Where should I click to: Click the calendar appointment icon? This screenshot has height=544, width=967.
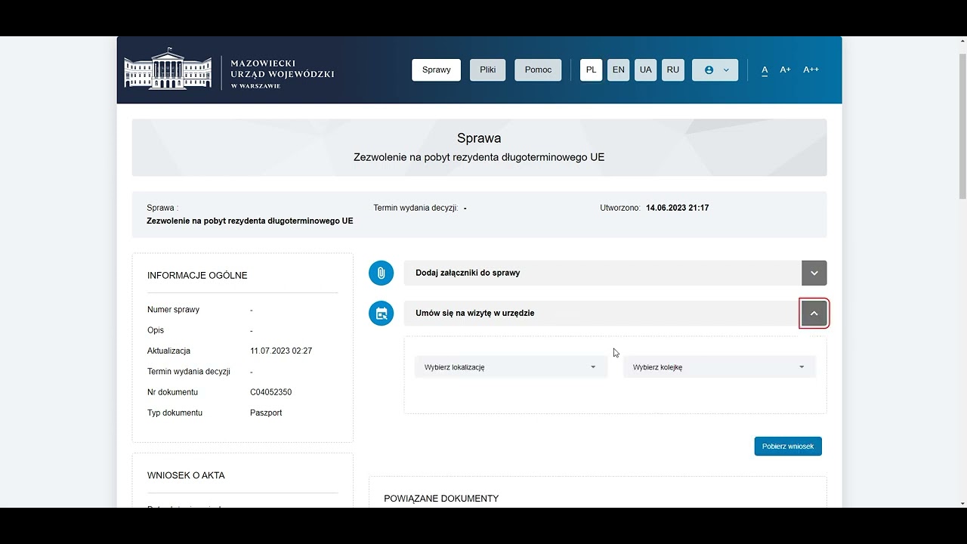[381, 313]
